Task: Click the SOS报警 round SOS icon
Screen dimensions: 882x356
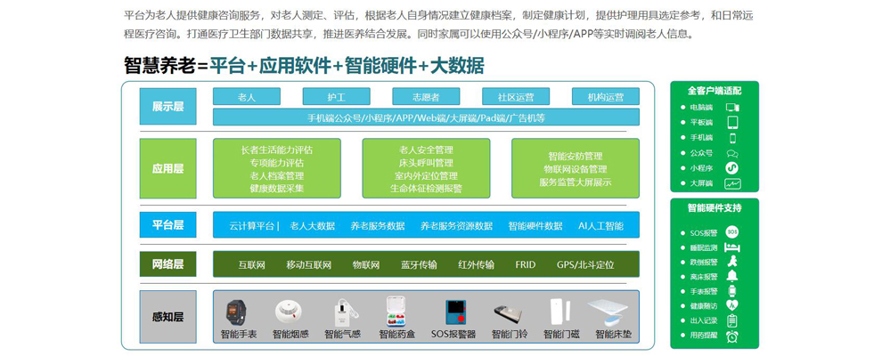Action: (731, 232)
